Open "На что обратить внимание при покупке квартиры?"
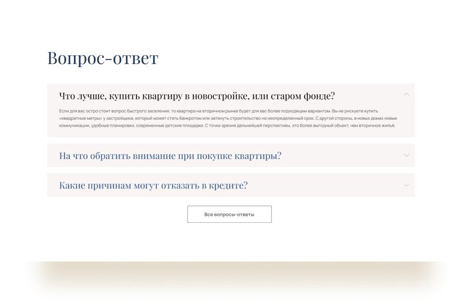The image size is (462, 305). pyautogui.click(x=170, y=156)
